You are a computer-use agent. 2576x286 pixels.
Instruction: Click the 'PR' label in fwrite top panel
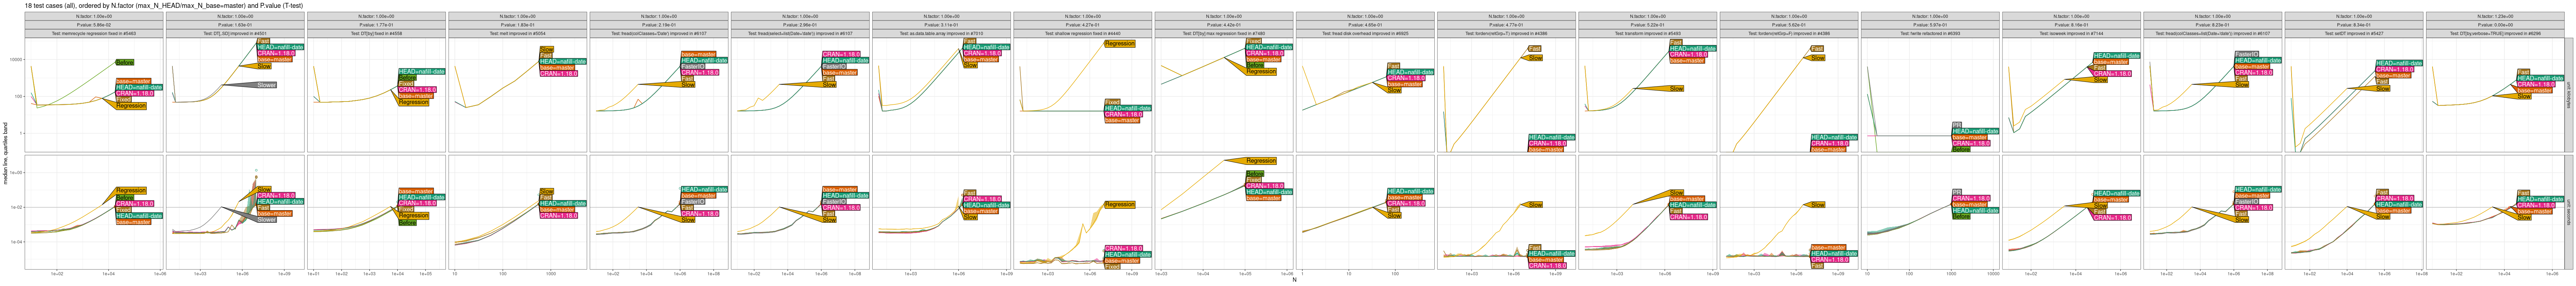tap(1956, 125)
